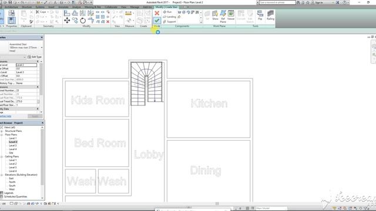Click the Save icon in quick access toolbar

[x=10, y=2]
